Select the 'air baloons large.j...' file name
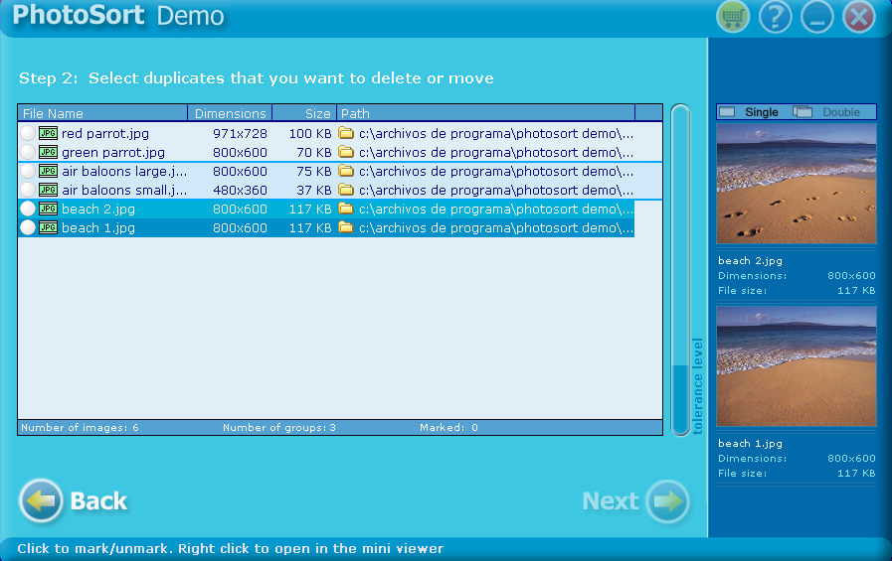 point(124,171)
